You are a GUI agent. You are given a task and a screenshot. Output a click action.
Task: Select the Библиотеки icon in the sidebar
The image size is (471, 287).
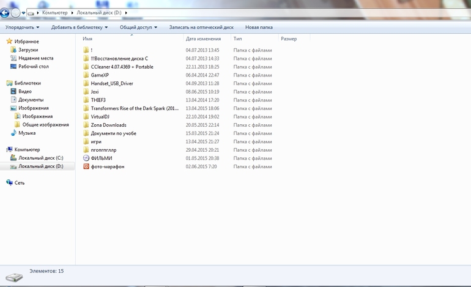coord(9,83)
